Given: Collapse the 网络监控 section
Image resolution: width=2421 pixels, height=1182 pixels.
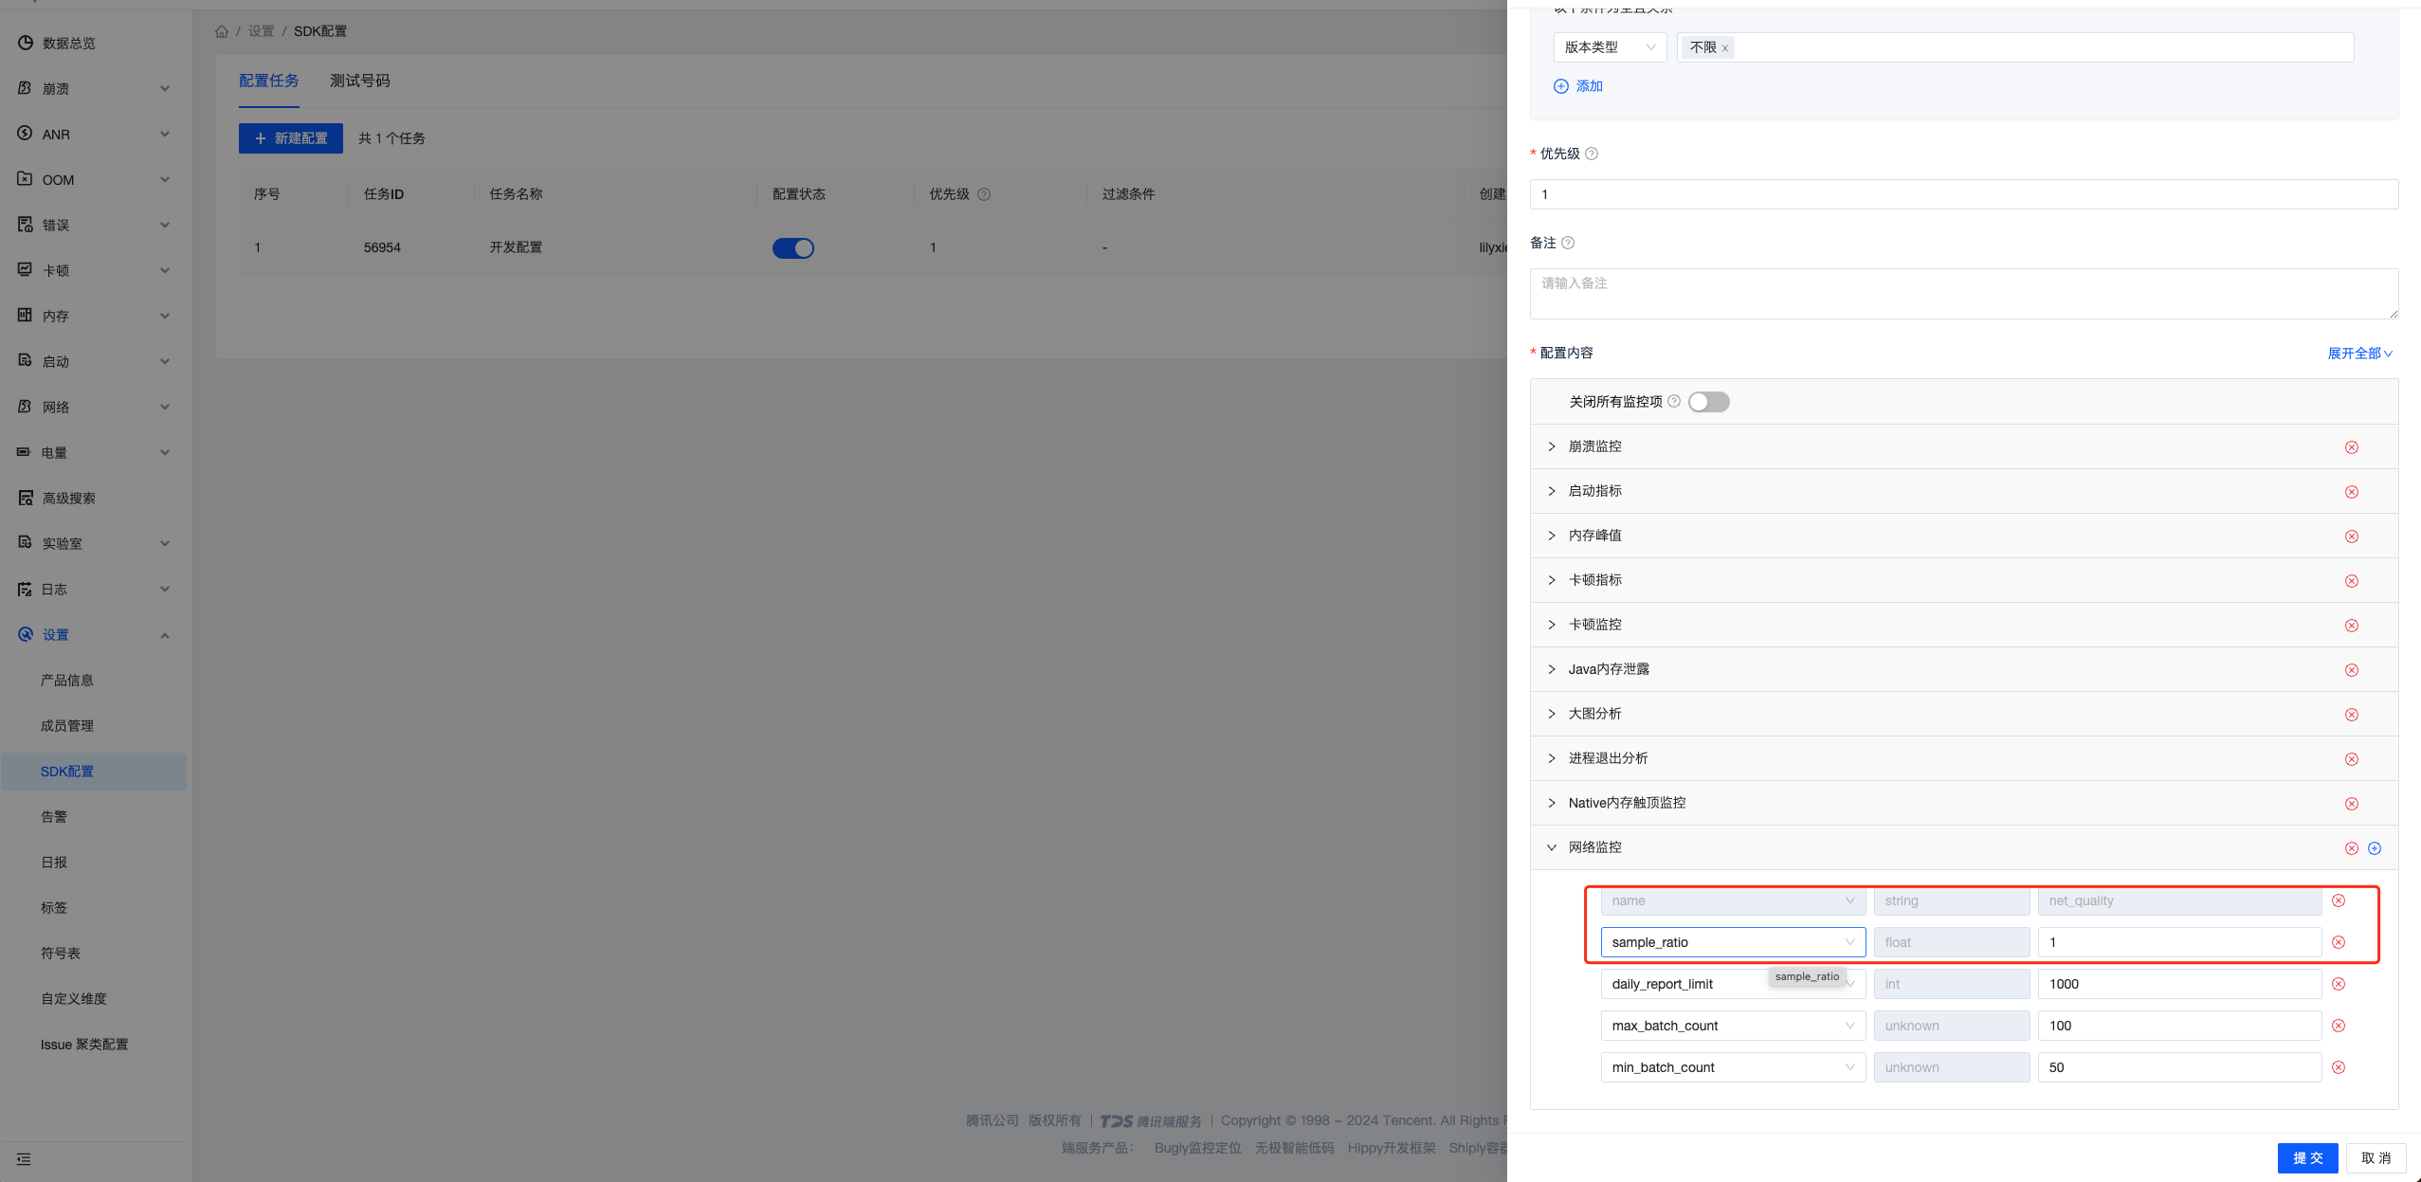Looking at the screenshot, I should (x=1552, y=847).
